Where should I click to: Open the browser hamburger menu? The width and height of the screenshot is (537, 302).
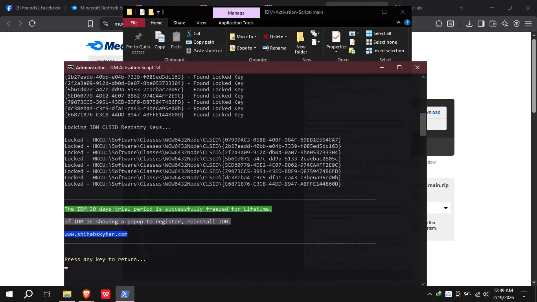[528, 24]
